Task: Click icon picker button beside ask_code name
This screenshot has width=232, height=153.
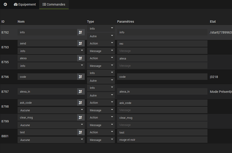Action: click(x=80, y=103)
